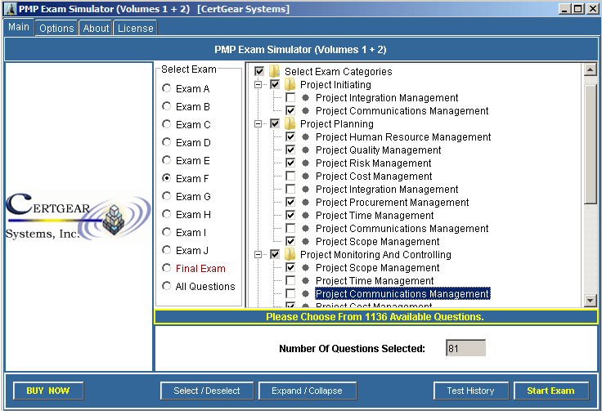
Task: Uncheck Project Human Resource Management checkbox
Action: click(290, 137)
